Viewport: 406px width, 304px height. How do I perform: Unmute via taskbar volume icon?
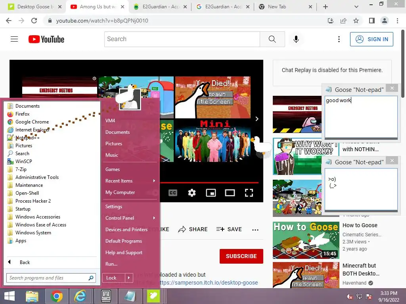tap(349, 296)
